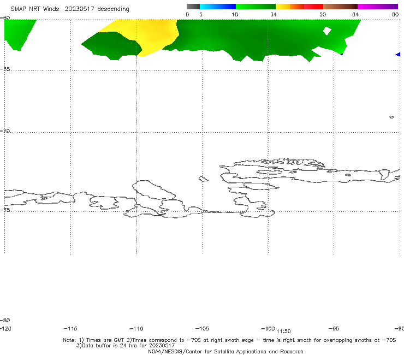Click the longitude label '-95'

point(334,328)
